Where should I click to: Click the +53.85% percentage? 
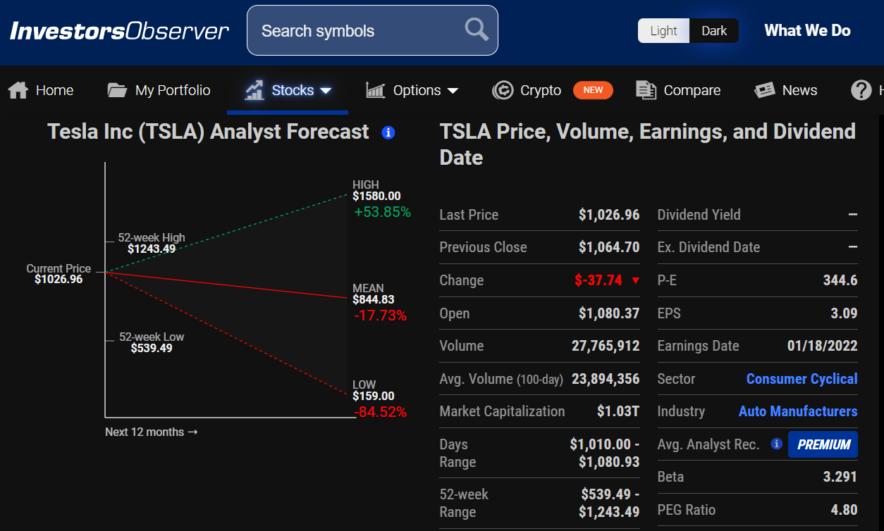[x=382, y=212]
